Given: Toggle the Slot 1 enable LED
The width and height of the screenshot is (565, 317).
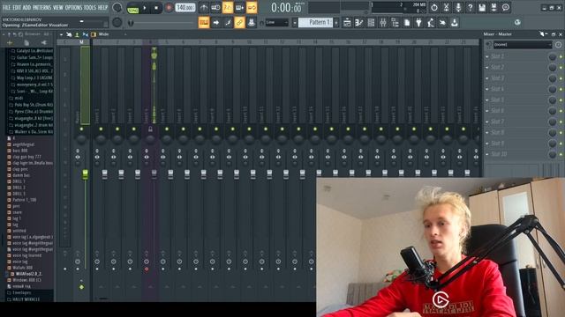Looking at the screenshot, I should [x=561, y=56].
